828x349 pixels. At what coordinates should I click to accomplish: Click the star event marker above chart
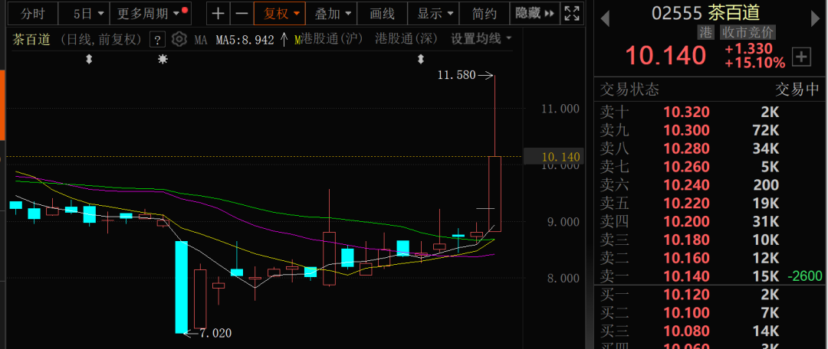163,60
